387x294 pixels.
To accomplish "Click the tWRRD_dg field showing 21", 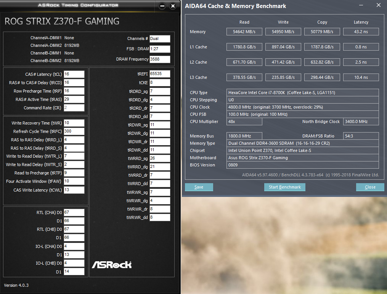I will click(x=160, y=167).
